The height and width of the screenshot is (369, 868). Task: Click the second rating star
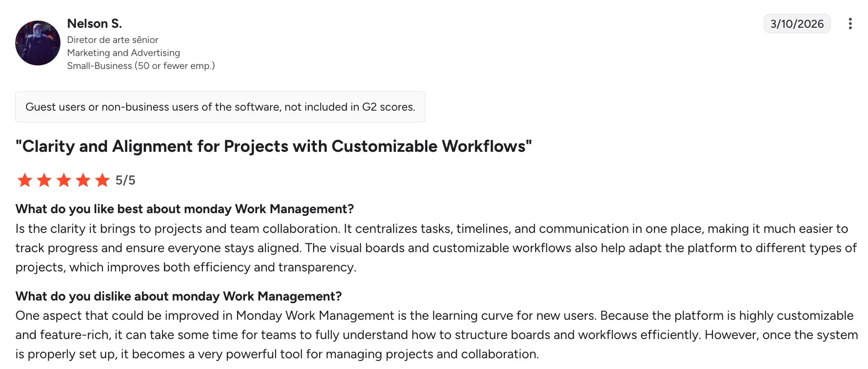[x=44, y=180]
